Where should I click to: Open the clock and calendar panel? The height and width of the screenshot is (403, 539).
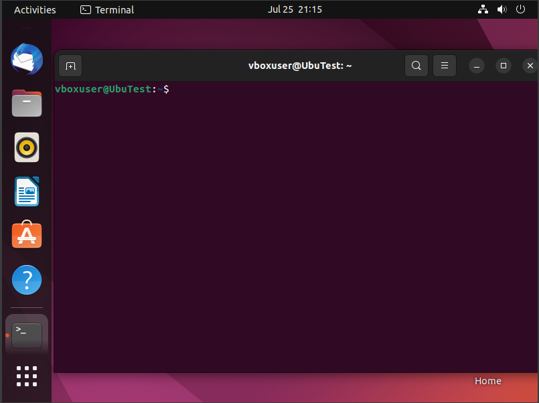point(295,9)
